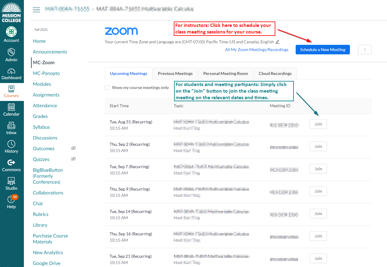This screenshot has width=387, height=267.
Task: Join the Tue, Sep 21 meeting
Action: click(318, 258)
